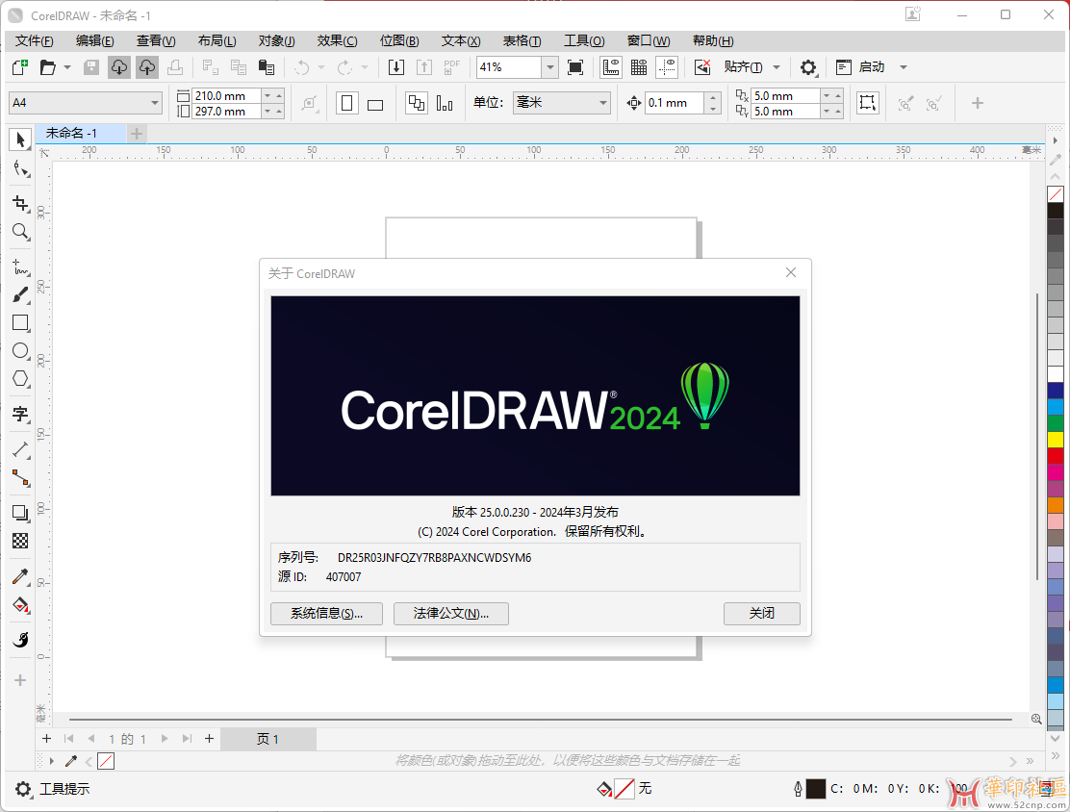The image size is (1070, 812).
Task: Select the Artistic Media tool
Action: point(20,294)
